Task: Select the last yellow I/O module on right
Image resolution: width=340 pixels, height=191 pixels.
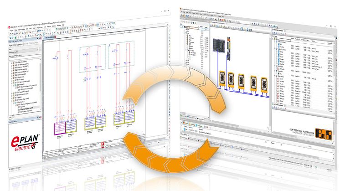Action: tap(264, 85)
